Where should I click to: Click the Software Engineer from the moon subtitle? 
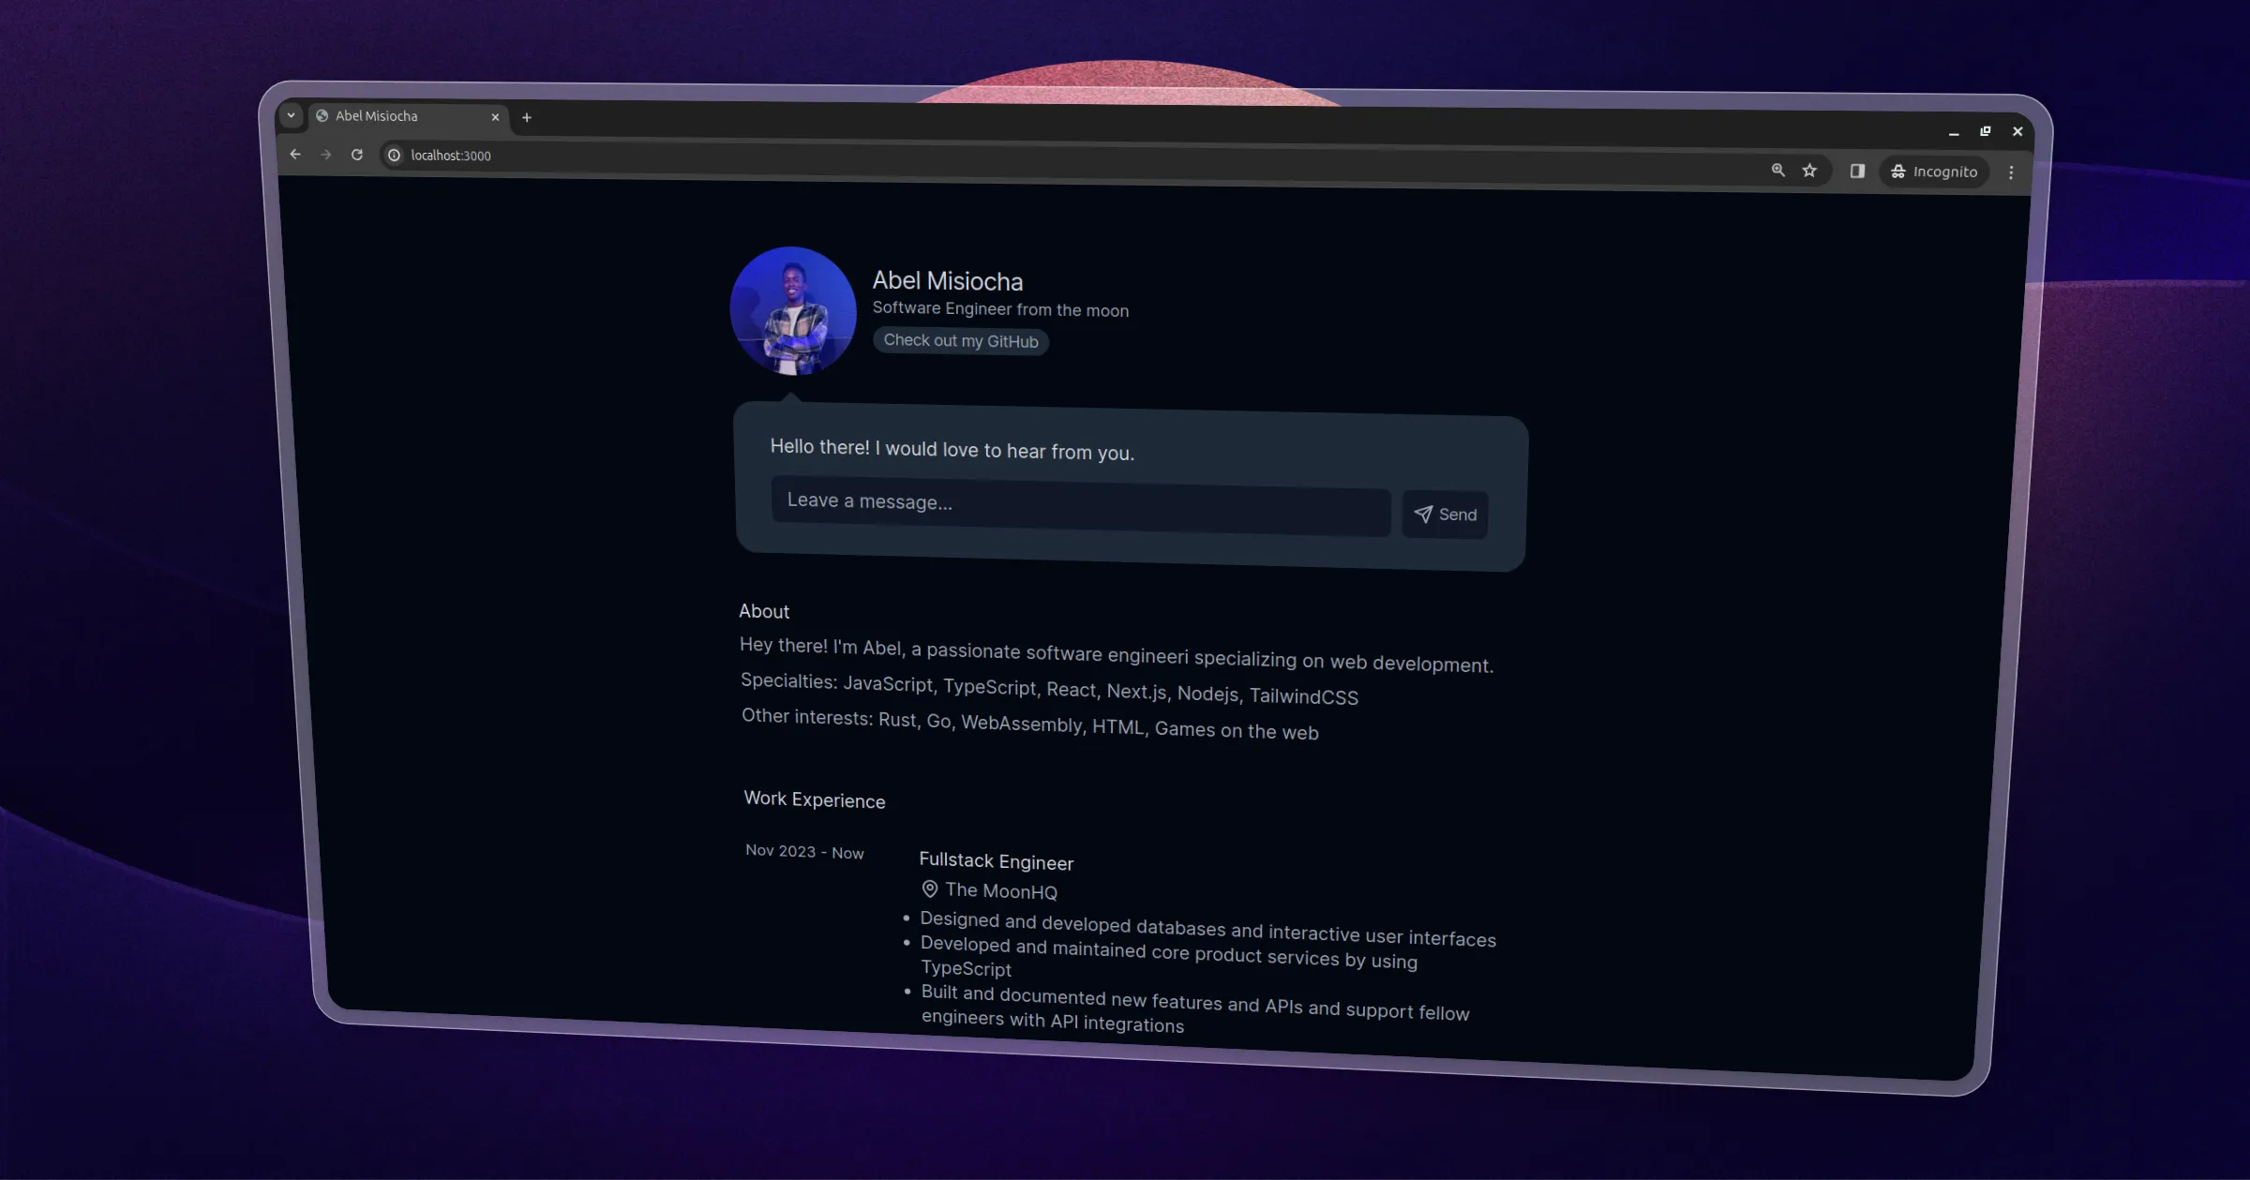click(1000, 309)
